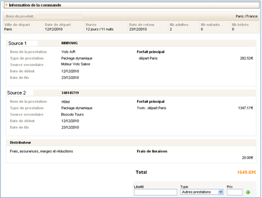Click into the Prix input field

[234, 192]
